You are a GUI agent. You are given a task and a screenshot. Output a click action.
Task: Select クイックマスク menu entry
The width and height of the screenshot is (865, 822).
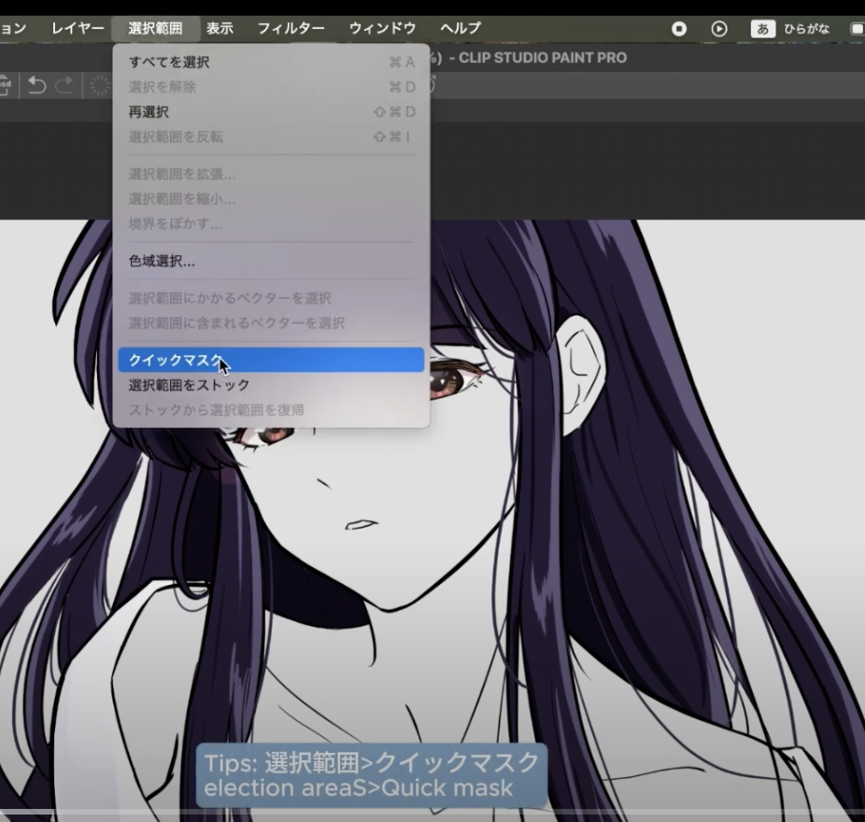coord(271,360)
